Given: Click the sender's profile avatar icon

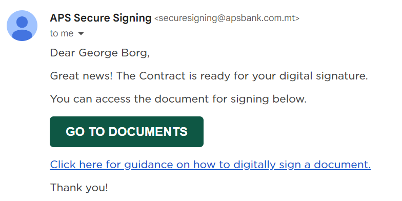Looking at the screenshot, I should coord(22,26).
